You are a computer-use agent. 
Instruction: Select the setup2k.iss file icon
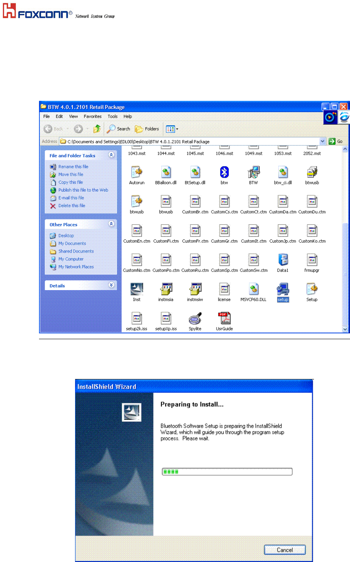click(137, 318)
